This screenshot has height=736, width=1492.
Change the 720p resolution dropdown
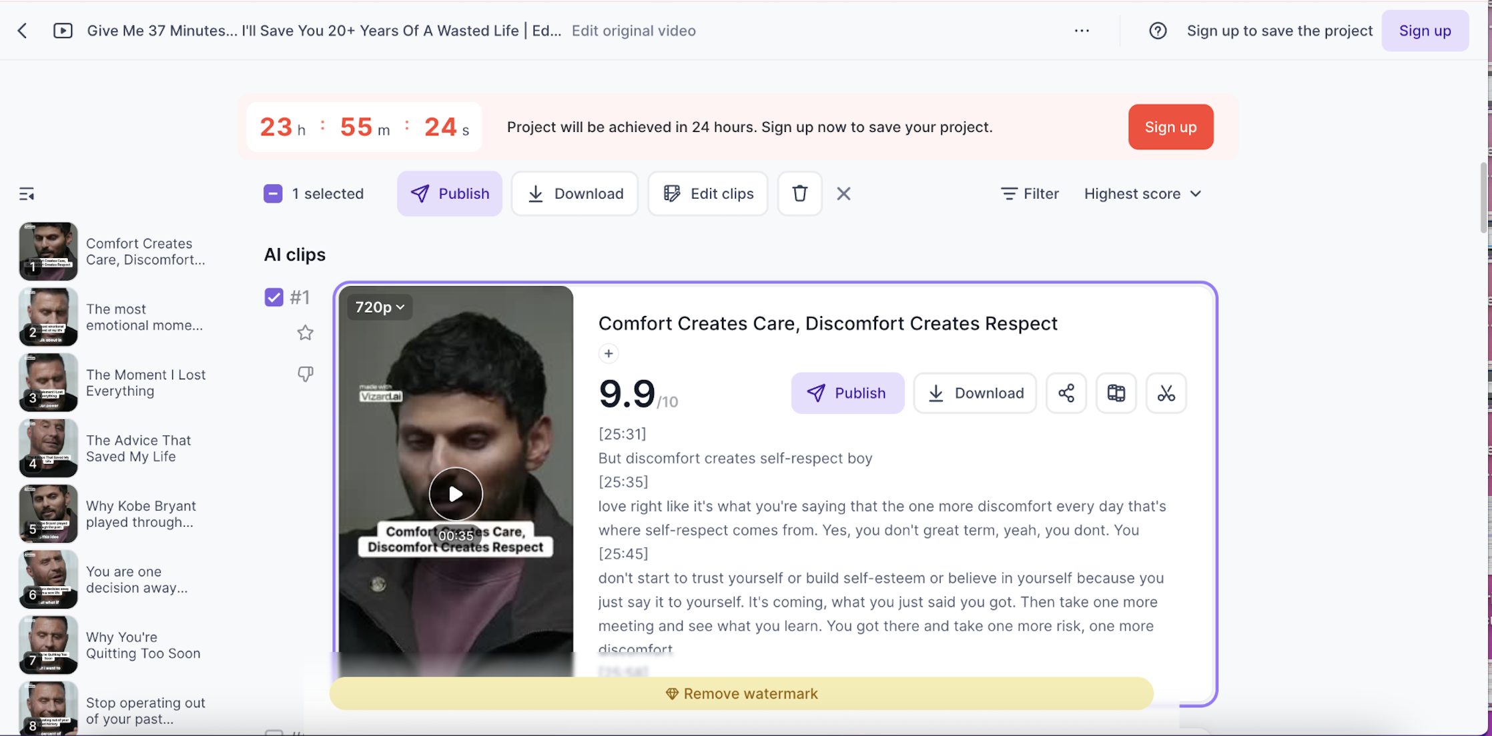tap(380, 307)
